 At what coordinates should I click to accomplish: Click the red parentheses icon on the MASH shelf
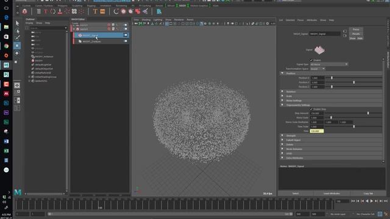click(53, 11)
